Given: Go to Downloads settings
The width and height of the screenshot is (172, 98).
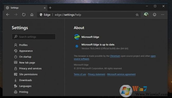Looking at the screenshot, I should (25, 80).
